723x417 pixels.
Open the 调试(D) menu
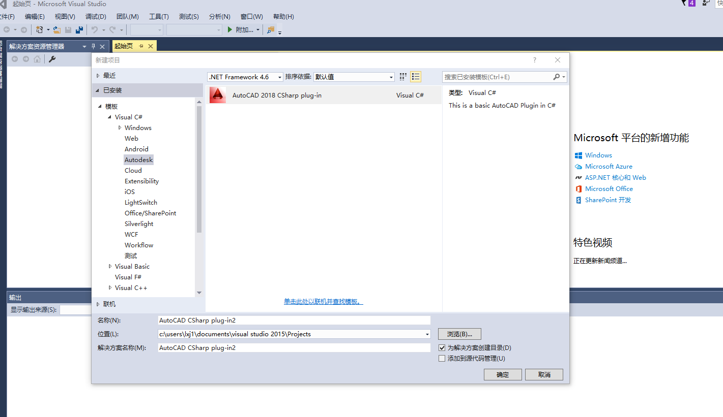tap(96, 17)
